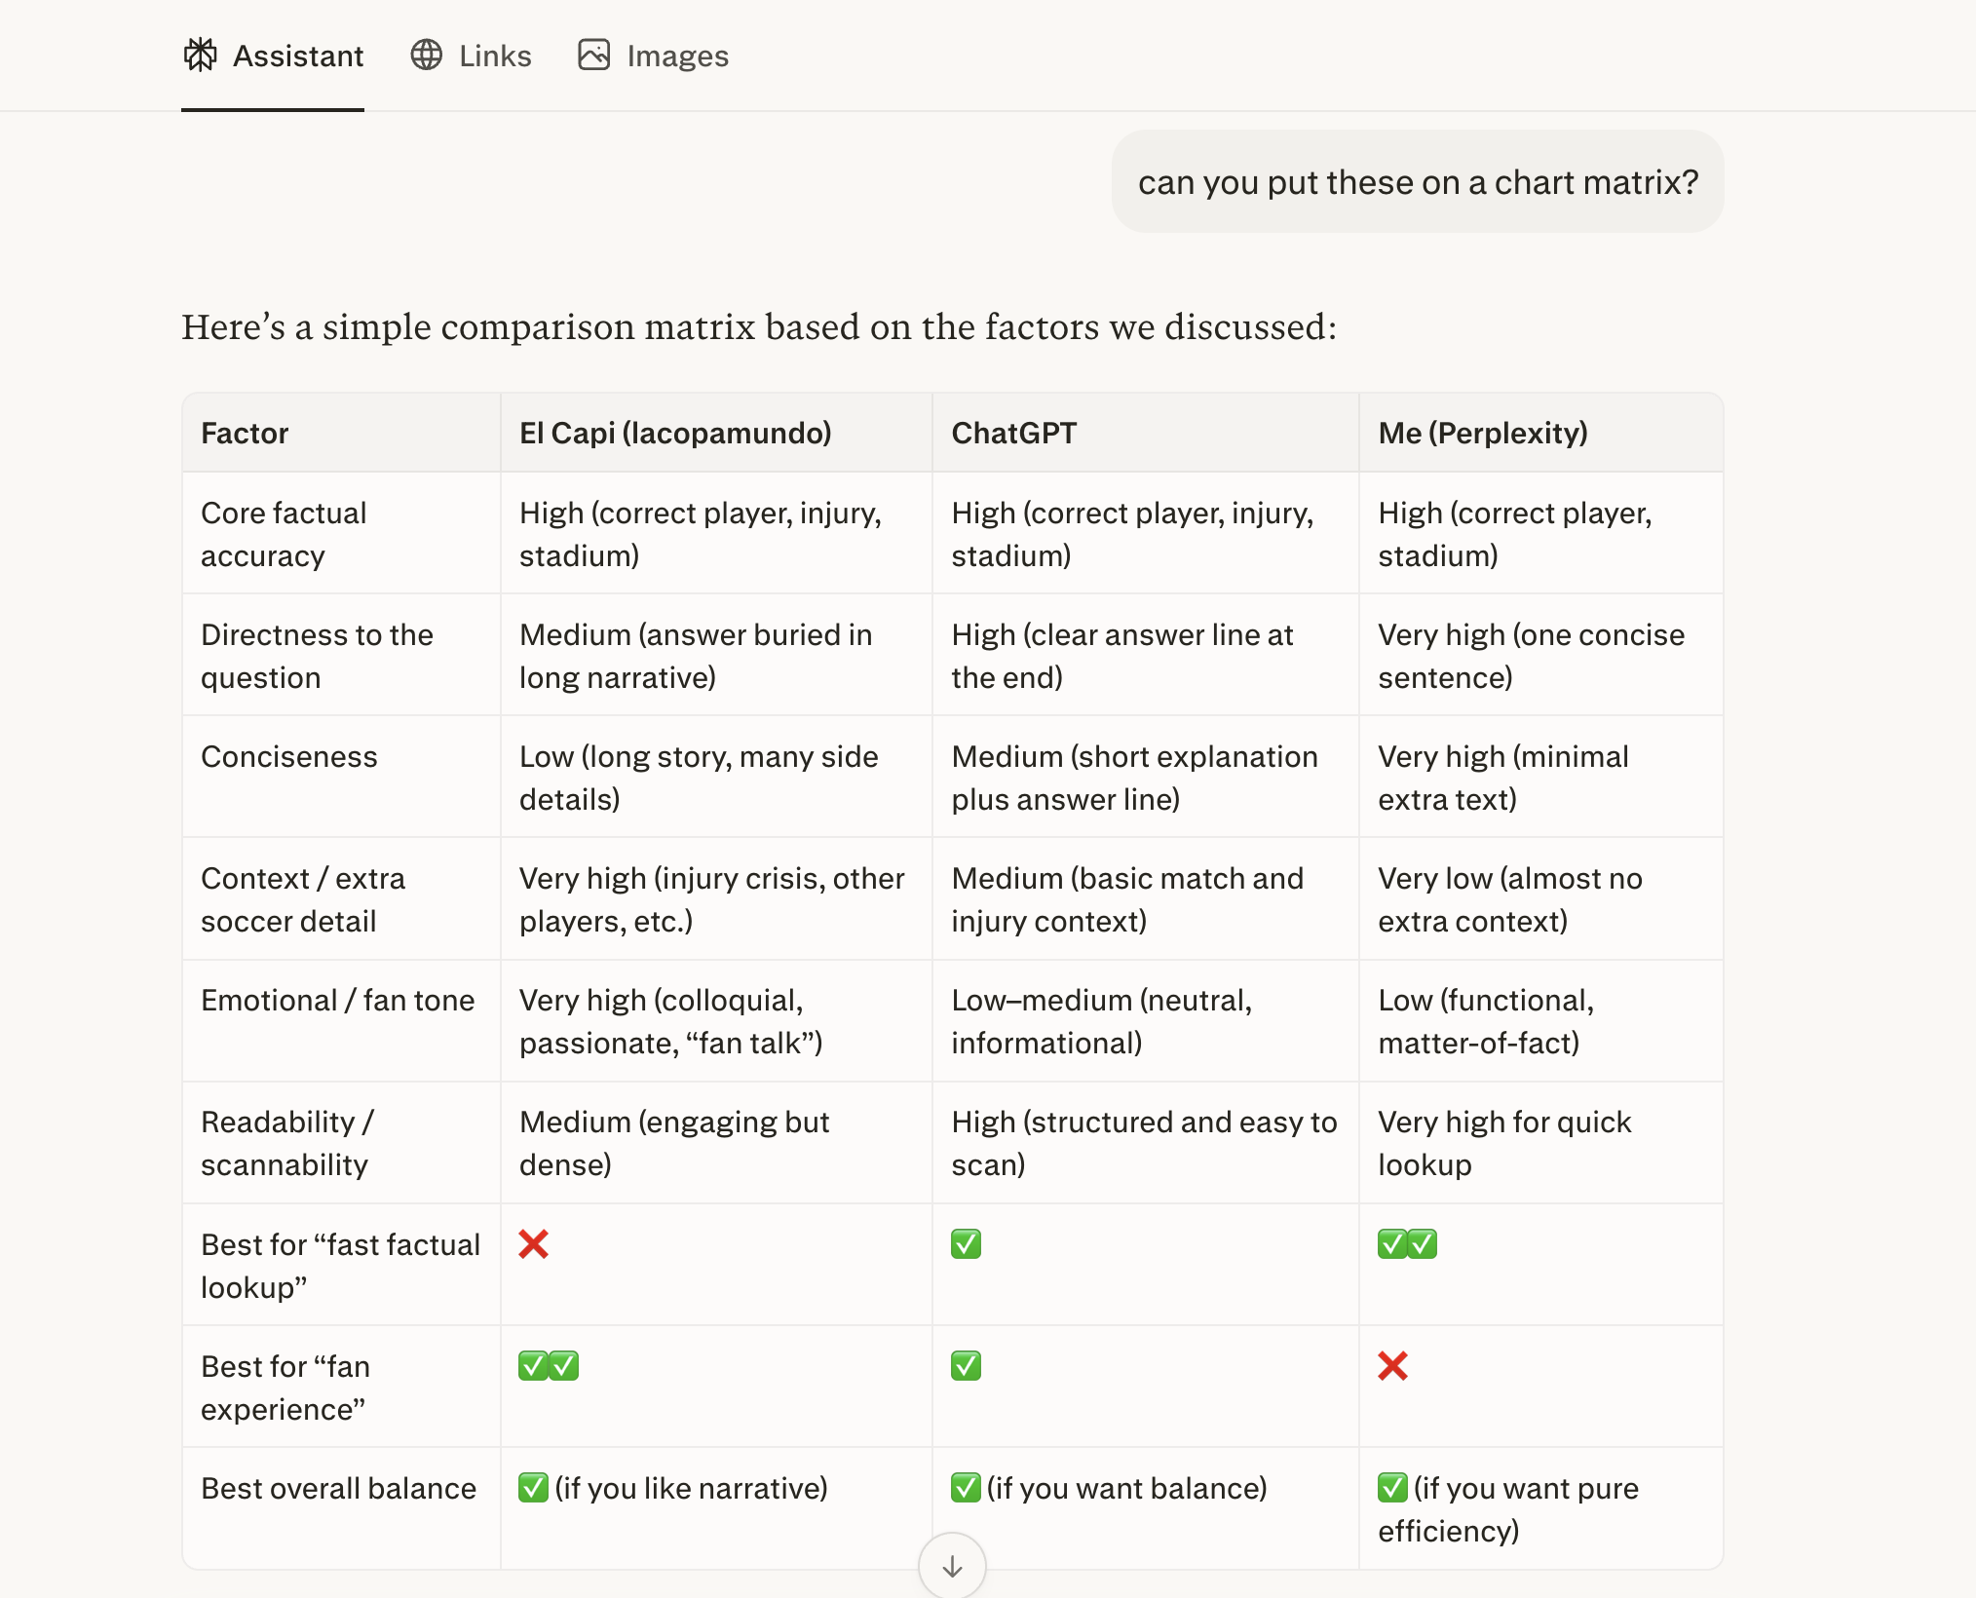The height and width of the screenshot is (1598, 1976).
Task: Click the user message 'can you put these on a chart matrix?'
Action: (1418, 182)
